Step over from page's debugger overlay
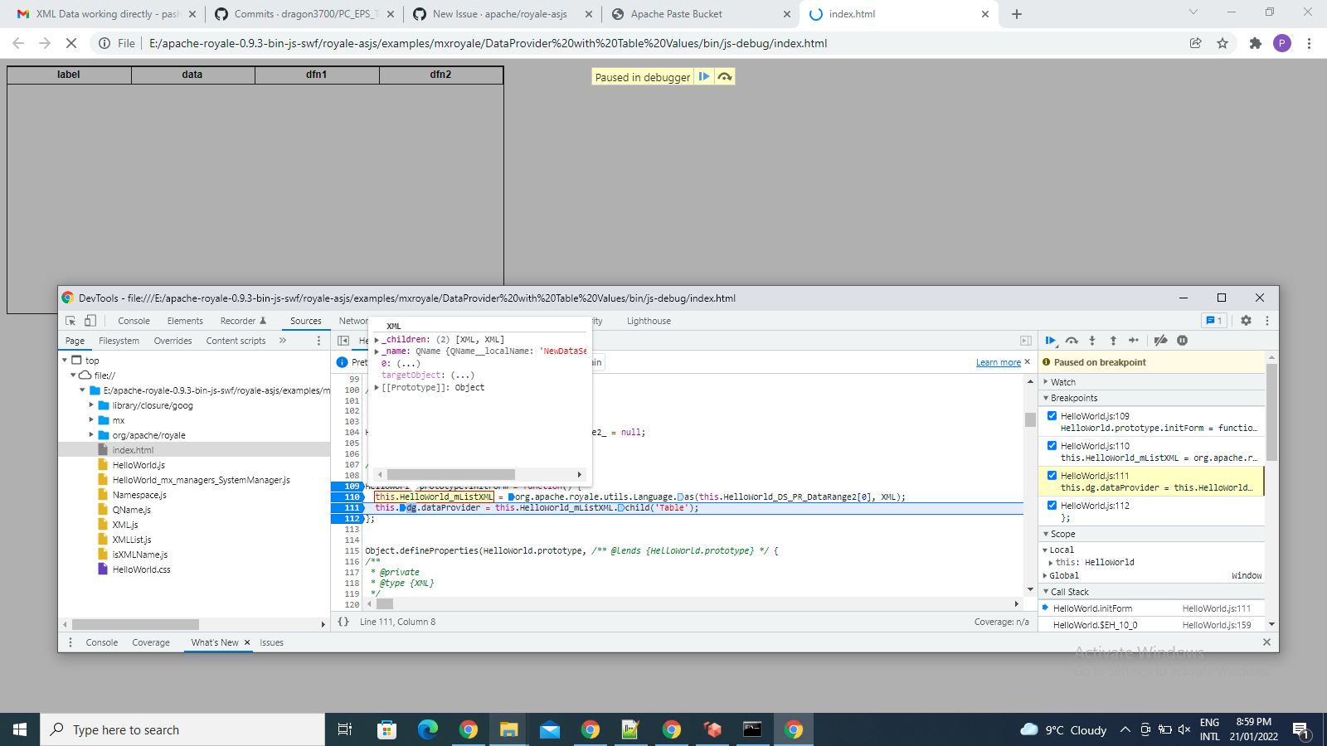The height and width of the screenshot is (746, 1327). click(725, 76)
